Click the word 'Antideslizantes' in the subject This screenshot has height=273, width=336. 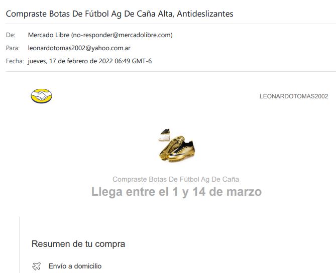point(205,14)
